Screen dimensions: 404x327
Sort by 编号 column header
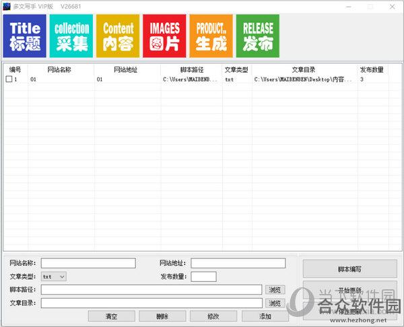point(15,69)
